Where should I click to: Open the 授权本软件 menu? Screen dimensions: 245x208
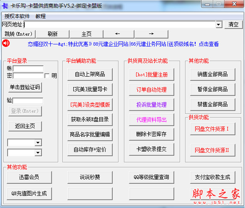click(17, 16)
